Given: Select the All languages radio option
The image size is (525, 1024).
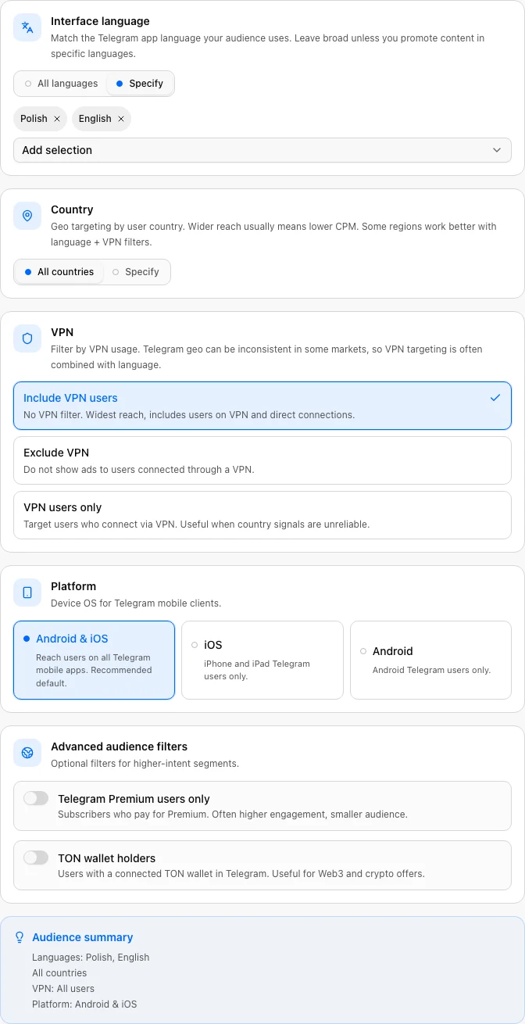Looking at the screenshot, I should pos(61,84).
